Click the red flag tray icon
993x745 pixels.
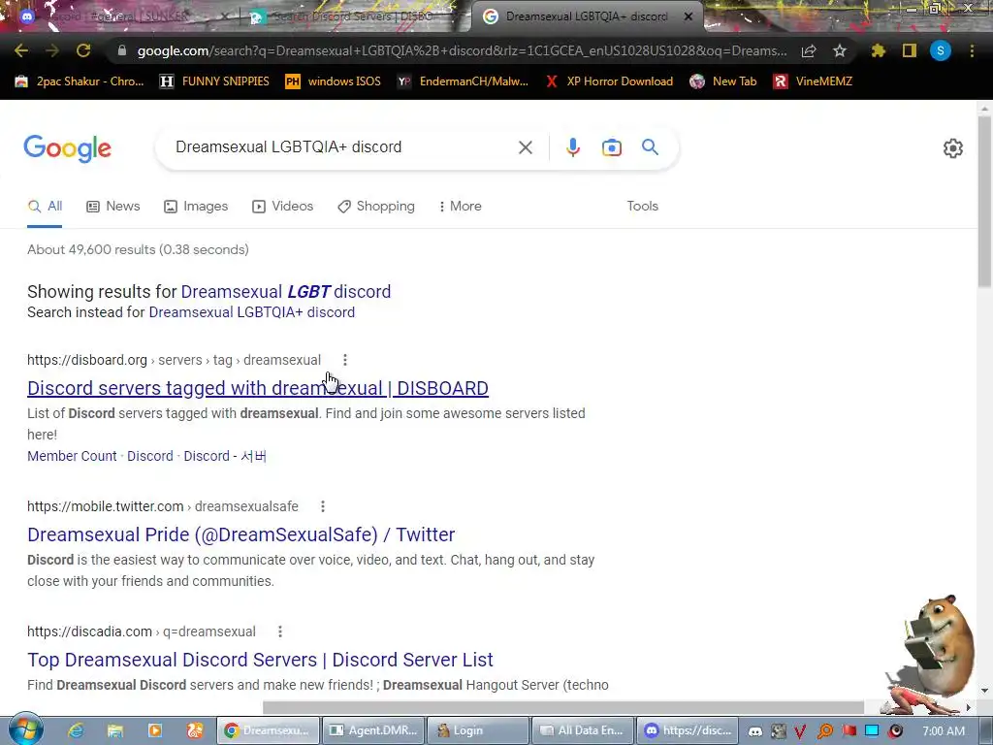tap(849, 731)
